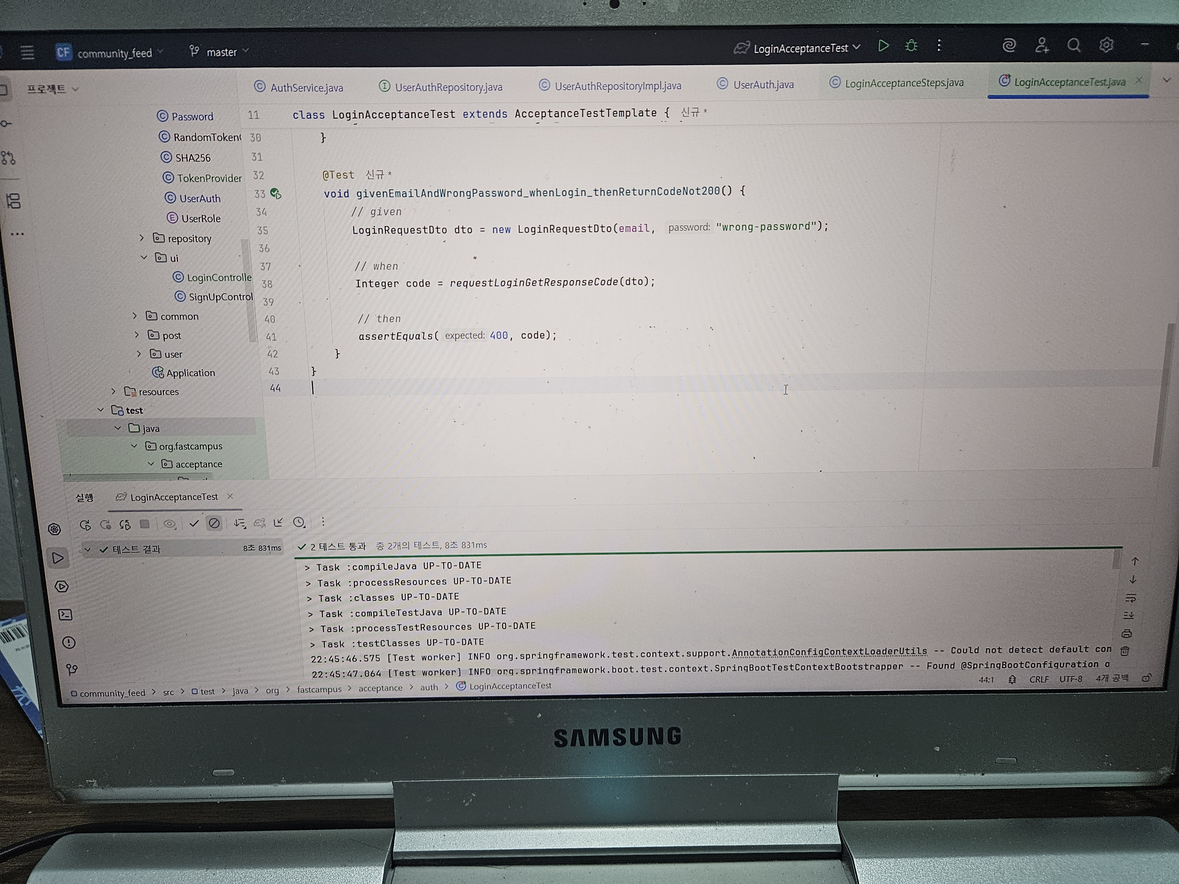
Task: Click cursor position 44:1 in status bar
Action: pos(986,680)
